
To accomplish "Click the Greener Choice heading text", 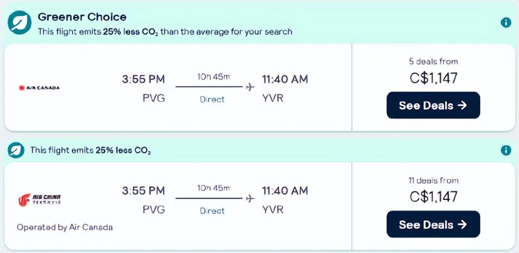I will click(x=82, y=17).
